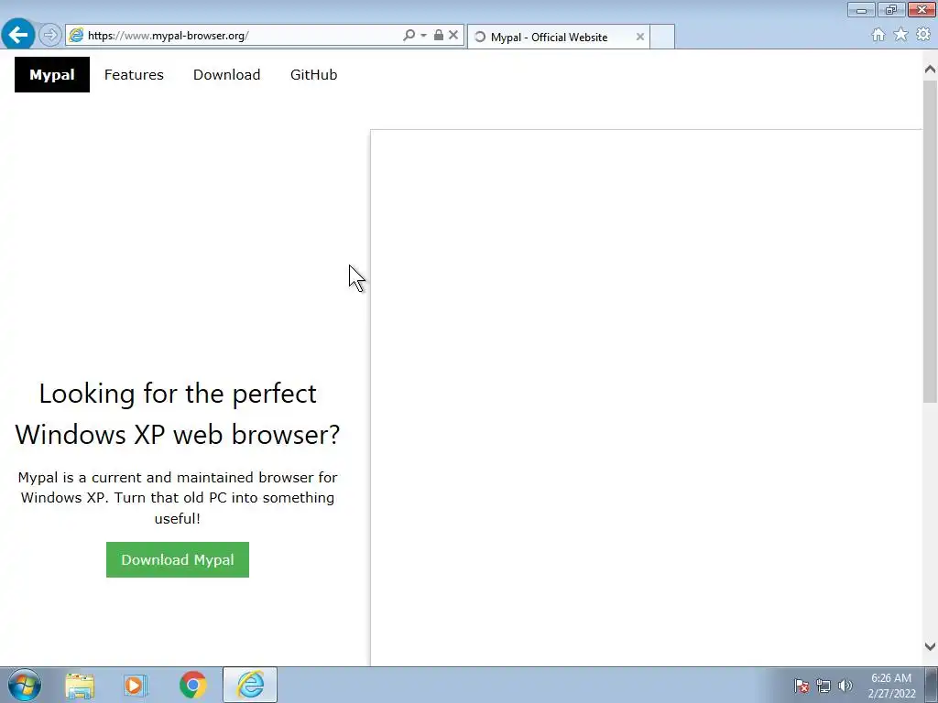Open the Action Center flag icon

[x=802, y=686]
